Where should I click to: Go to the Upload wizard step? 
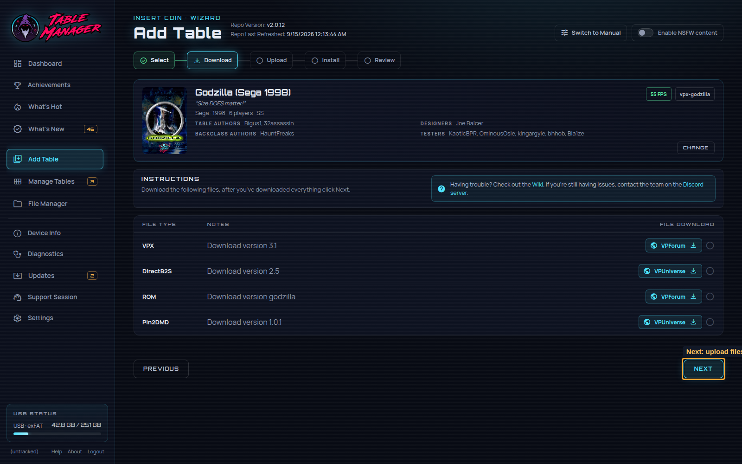pyautogui.click(x=271, y=60)
